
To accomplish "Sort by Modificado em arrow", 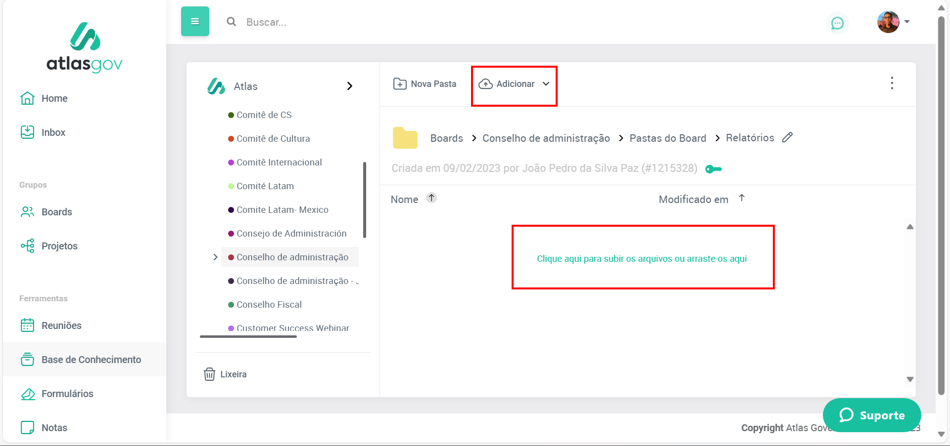I will coord(742,198).
